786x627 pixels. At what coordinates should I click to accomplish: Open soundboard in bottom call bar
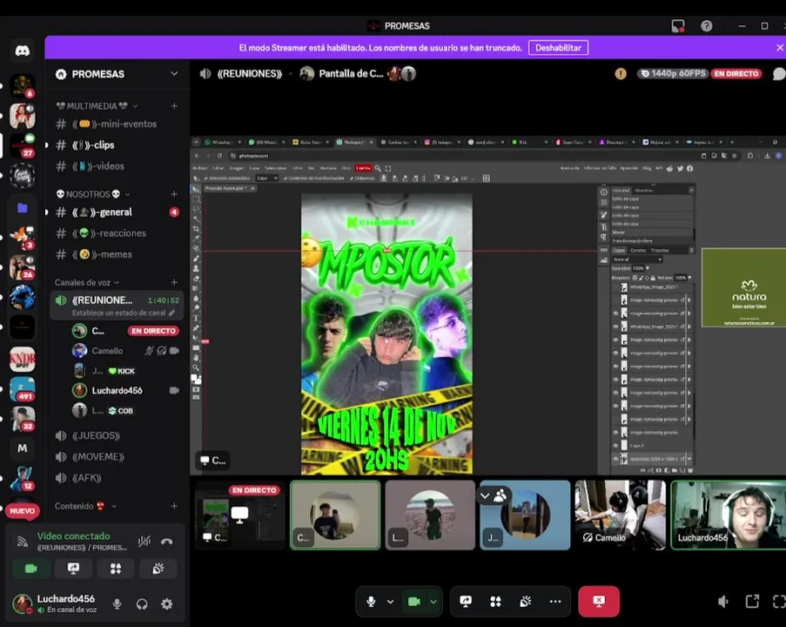pyautogui.click(x=526, y=601)
